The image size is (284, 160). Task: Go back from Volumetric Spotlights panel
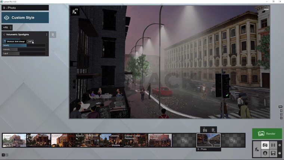[x=4, y=34]
